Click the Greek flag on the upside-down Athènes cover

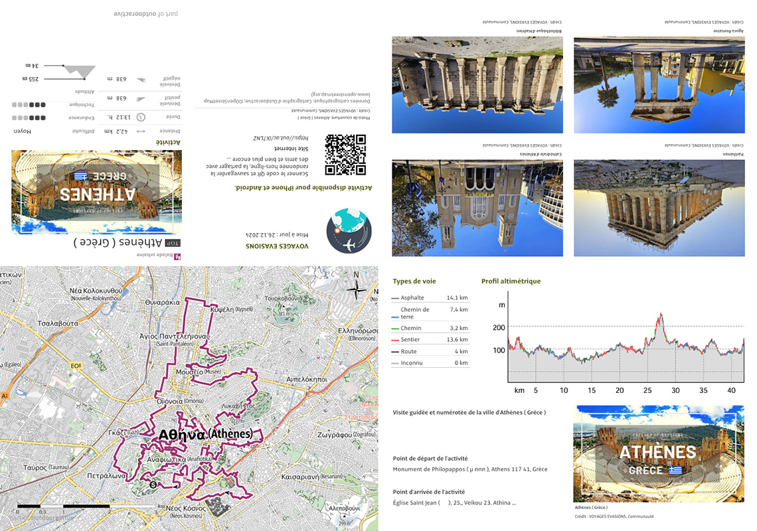pyautogui.click(x=80, y=176)
